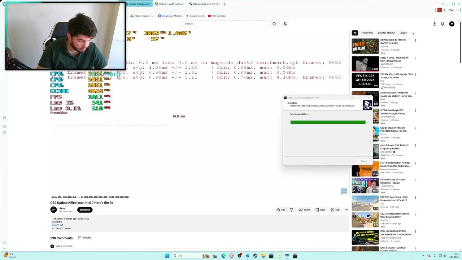This screenshot has height=260, width=462.
Task: Open options for HOW SECURE IS FACEIT video
Action: click(x=415, y=40)
